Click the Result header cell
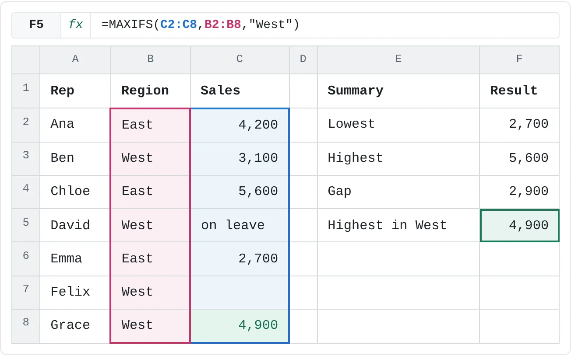Viewport: 571px width, 356px height. [x=519, y=91]
